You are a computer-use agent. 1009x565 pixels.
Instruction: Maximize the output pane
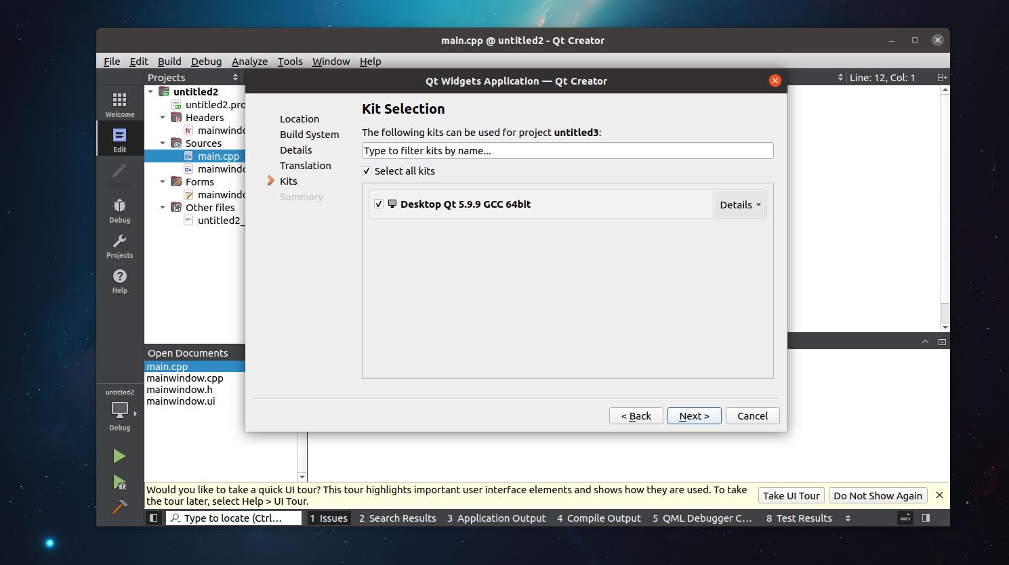pos(942,342)
